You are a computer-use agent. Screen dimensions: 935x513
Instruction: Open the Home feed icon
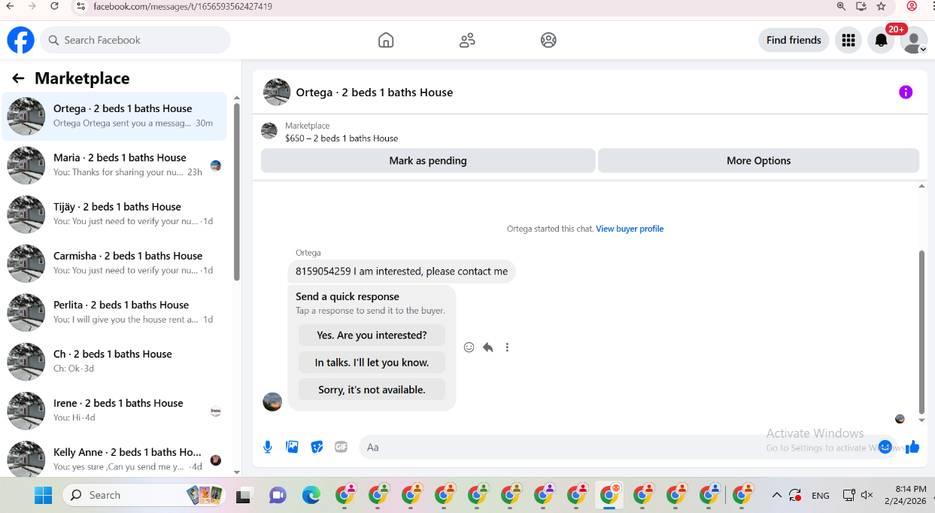point(386,40)
